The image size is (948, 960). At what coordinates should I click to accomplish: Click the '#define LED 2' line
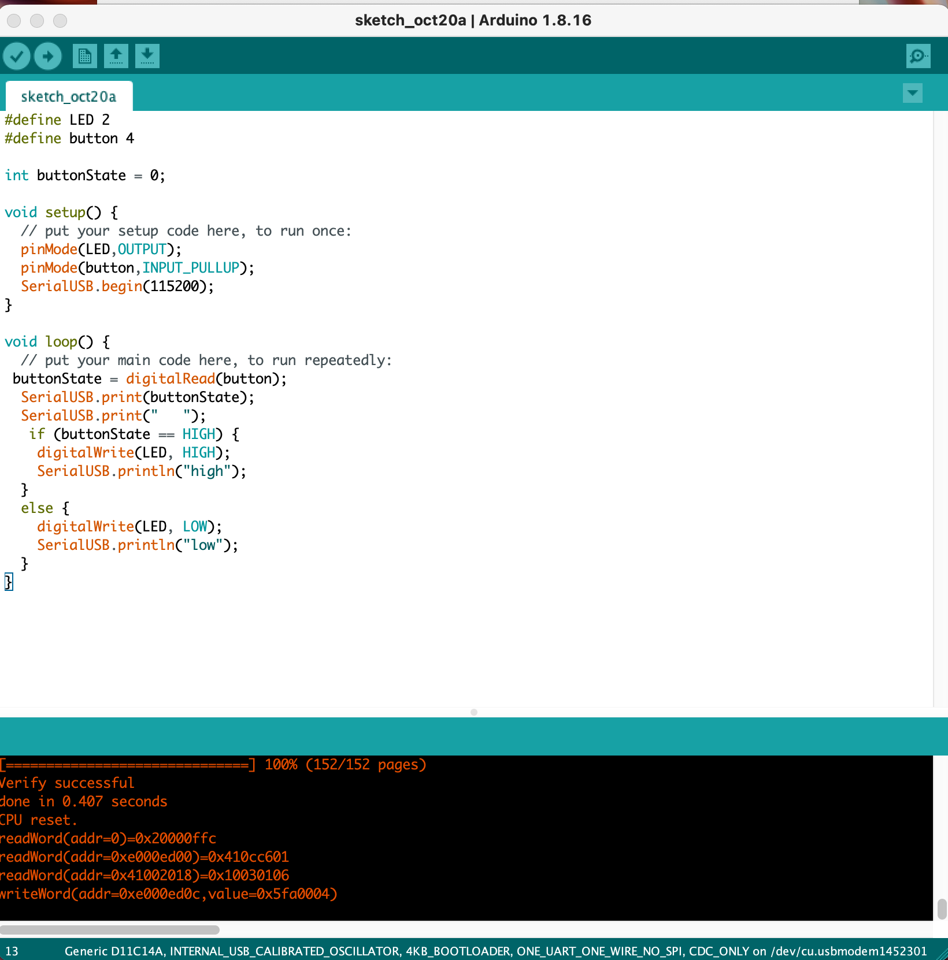click(57, 120)
